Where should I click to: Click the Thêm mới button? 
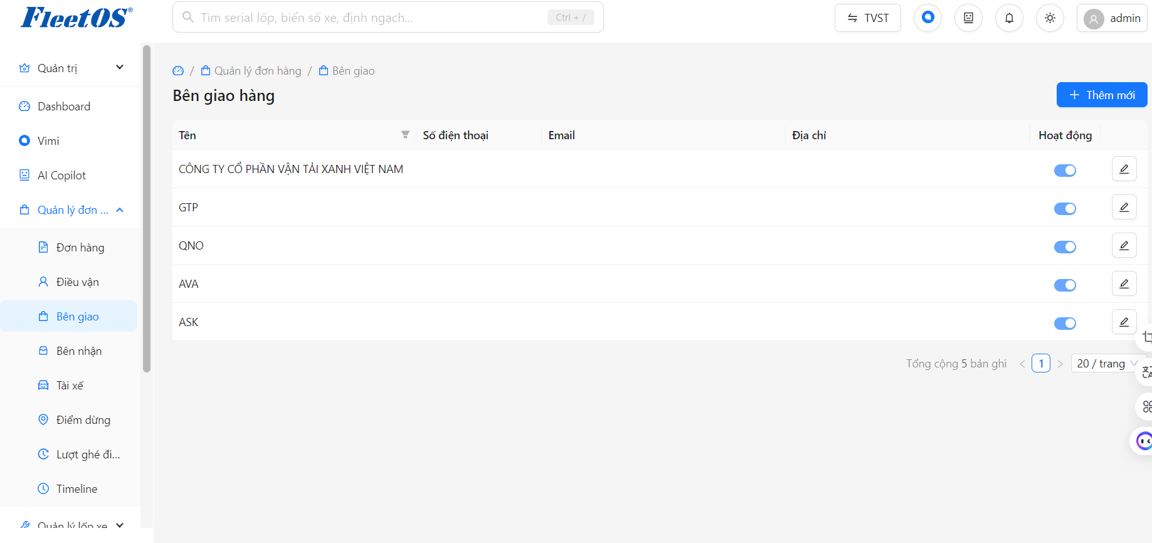tap(1102, 95)
